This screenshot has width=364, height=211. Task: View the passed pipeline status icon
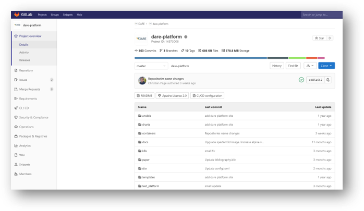click(301, 80)
